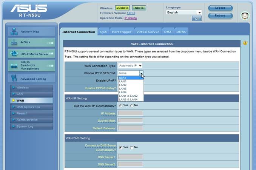Open the WAN Connection Type dropdown
The width and height of the screenshot is (256, 170).
[x=130, y=66]
